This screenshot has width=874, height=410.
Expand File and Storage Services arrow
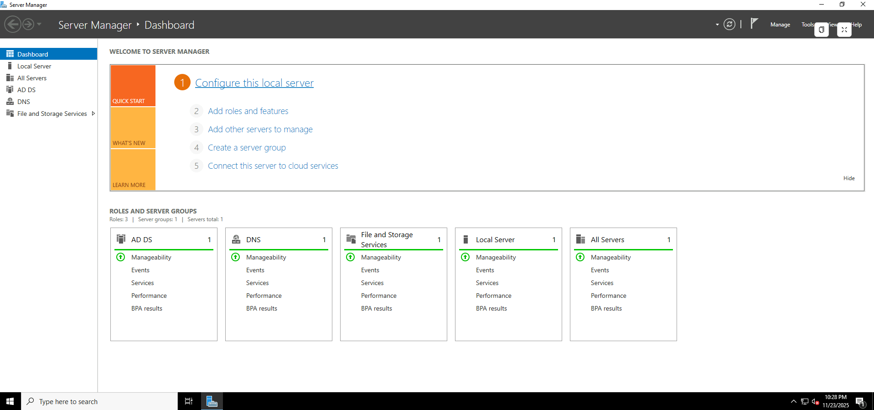(93, 114)
